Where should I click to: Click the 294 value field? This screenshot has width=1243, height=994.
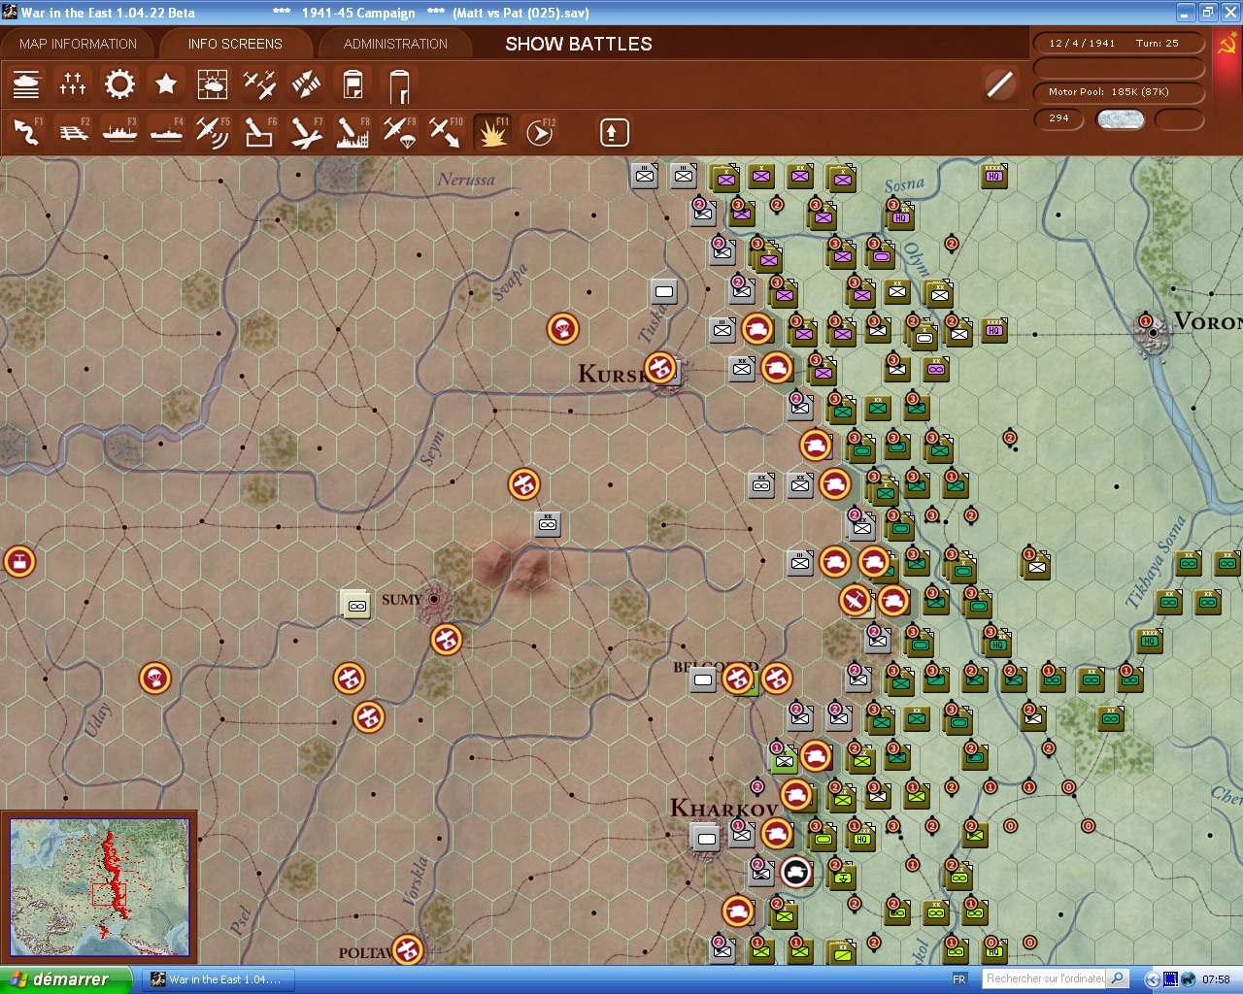click(x=1060, y=118)
